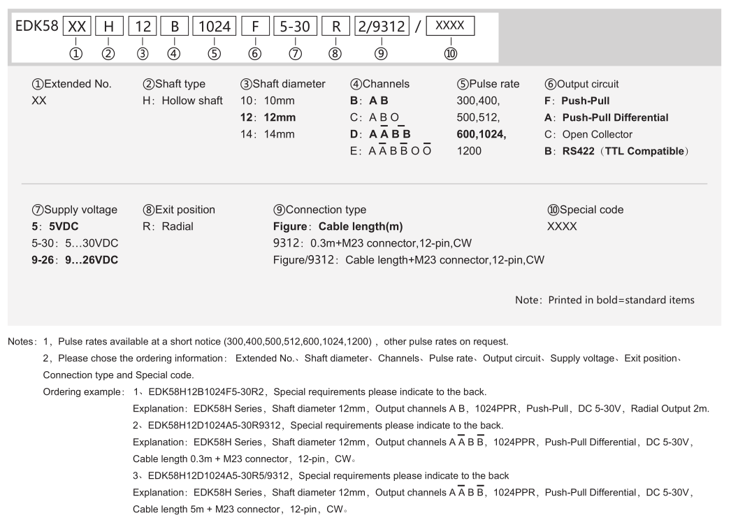Select the '2/9312' connection type box
Screen dimensions: 731x527
[382, 26]
